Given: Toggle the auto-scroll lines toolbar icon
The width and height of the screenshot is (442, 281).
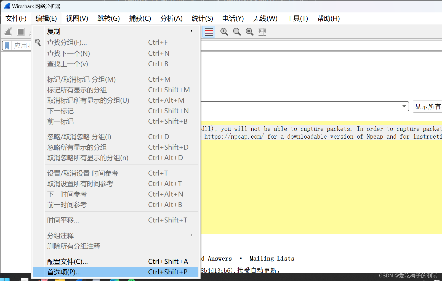Looking at the screenshot, I should point(209,32).
